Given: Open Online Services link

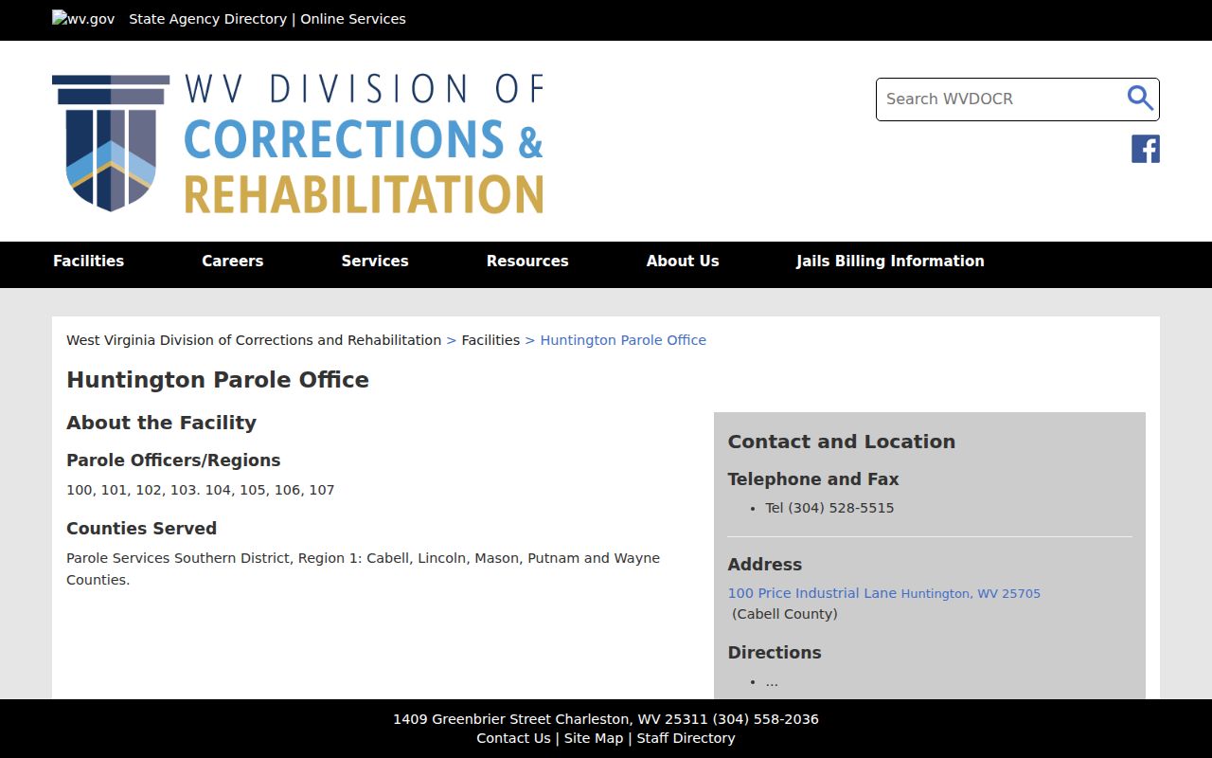Looking at the screenshot, I should click(353, 19).
